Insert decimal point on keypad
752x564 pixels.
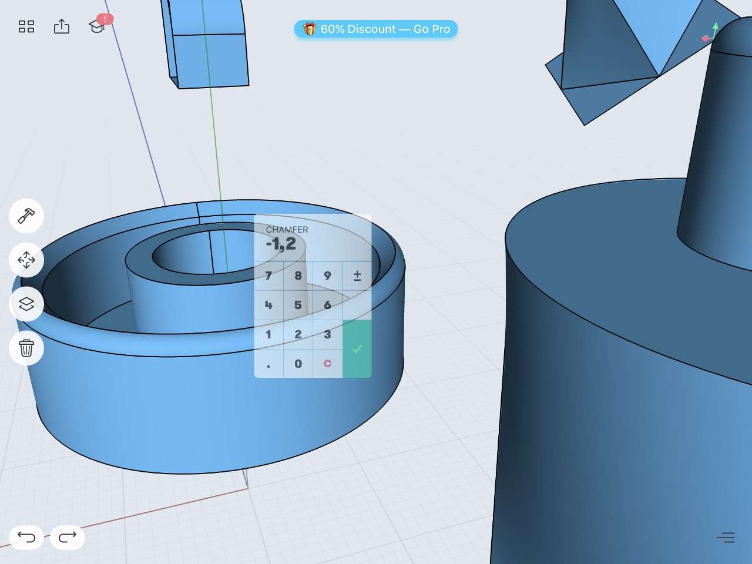[x=268, y=364]
